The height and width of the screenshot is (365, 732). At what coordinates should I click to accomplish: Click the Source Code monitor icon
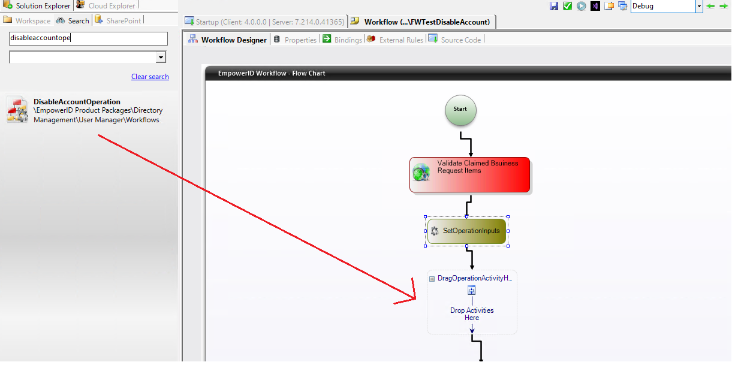pyautogui.click(x=432, y=39)
